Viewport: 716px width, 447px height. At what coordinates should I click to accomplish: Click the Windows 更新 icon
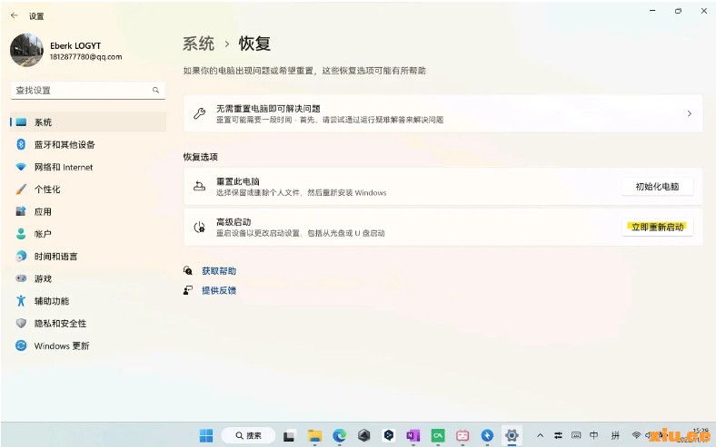[x=21, y=345]
